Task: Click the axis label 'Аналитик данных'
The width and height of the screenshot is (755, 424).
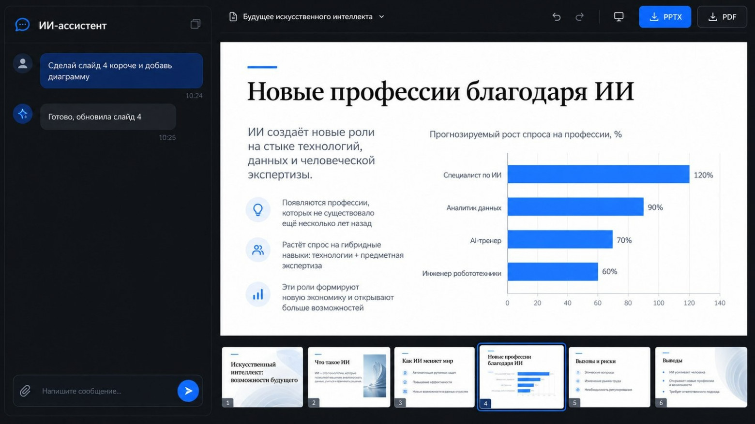Action: pyautogui.click(x=474, y=208)
